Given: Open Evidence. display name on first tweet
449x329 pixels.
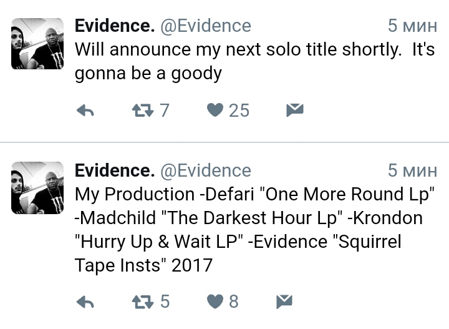Looking at the screenshot, I should click(x=115, y=26).
